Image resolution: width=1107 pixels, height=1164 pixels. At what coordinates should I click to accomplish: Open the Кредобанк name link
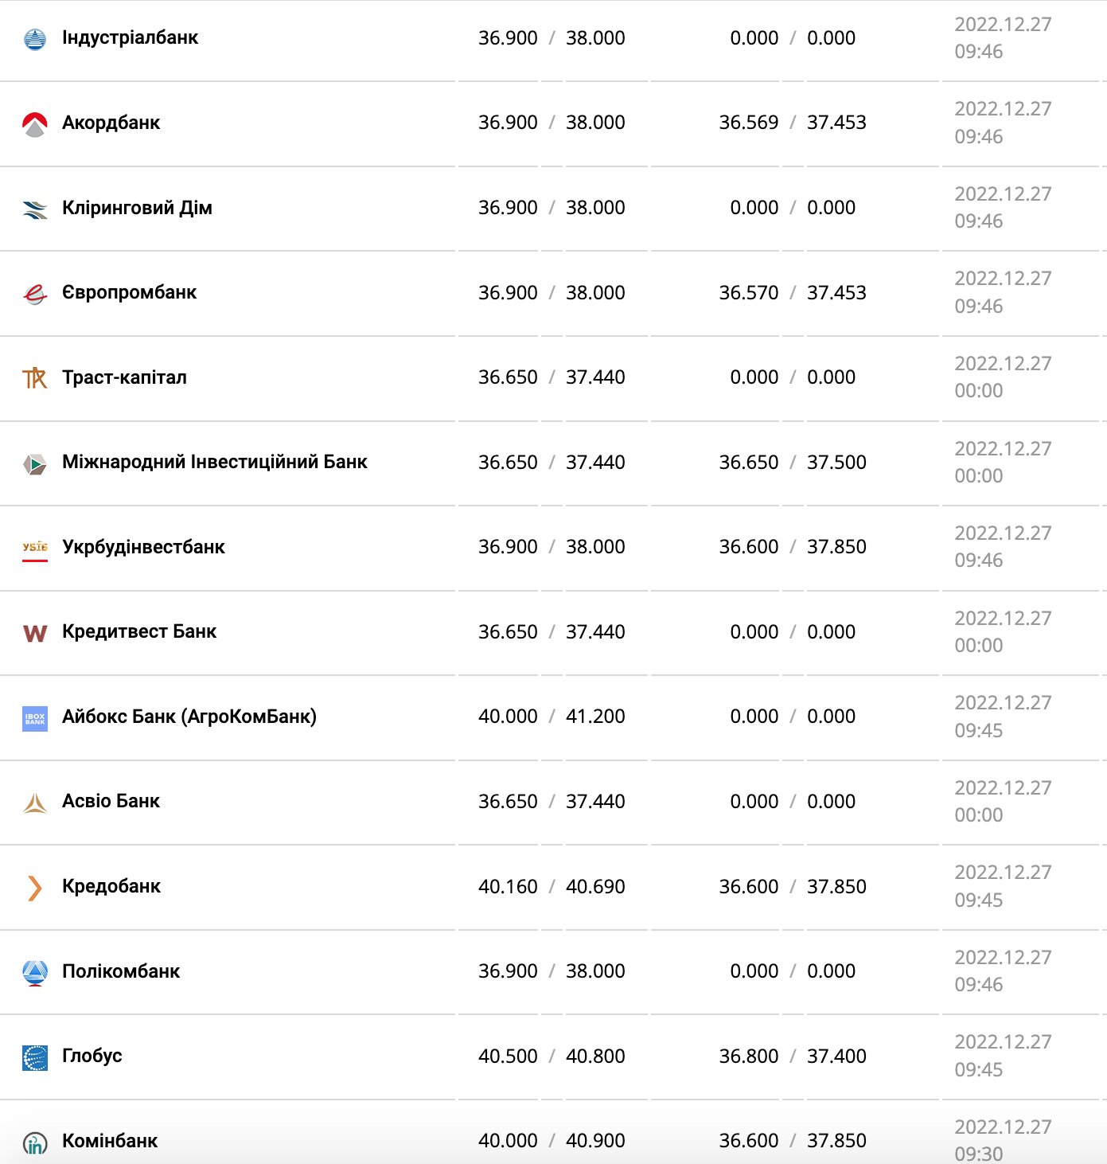click(x=111, y=886)
